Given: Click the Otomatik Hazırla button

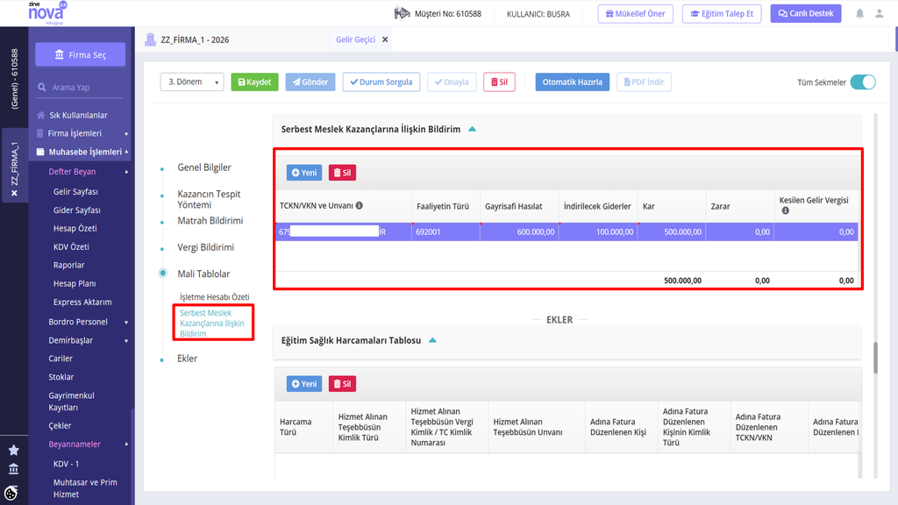Looking at the screenshot, I should [572, 82].
